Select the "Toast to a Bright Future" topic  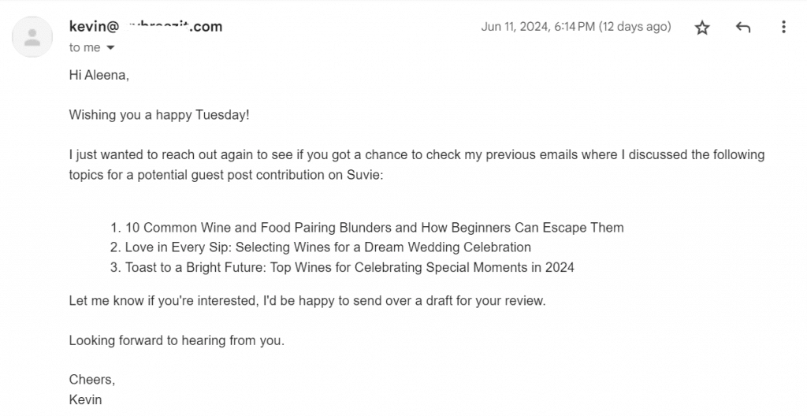pos(349,267)
